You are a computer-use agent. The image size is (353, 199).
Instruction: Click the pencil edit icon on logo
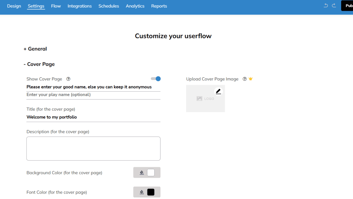coord(218,91)
